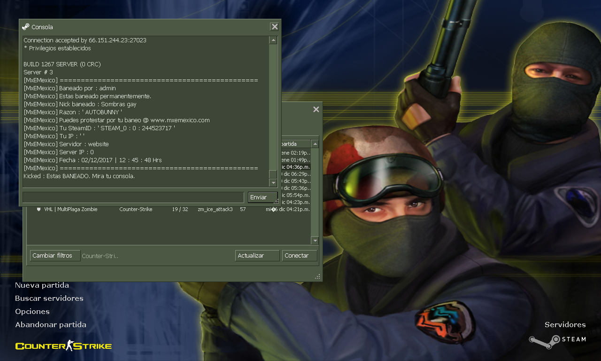Click the 19 / 32 players cell
Image resolution: width=601 pixels, height=361 pixels.
[x=180, y=209]
